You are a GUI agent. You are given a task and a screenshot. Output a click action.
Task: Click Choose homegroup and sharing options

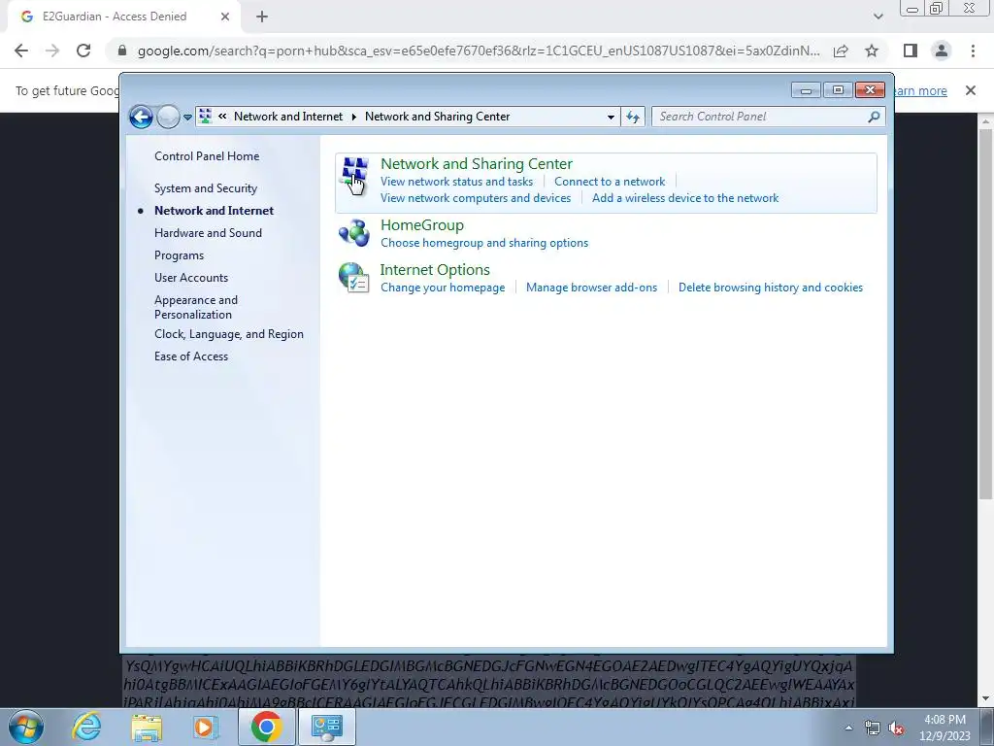tap(484, 243)
